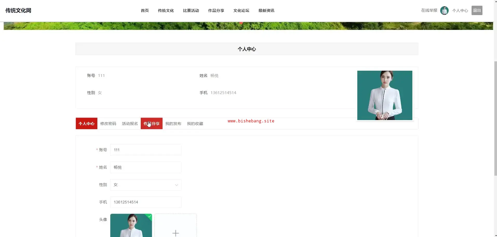Visit the 文化论坛 page

pyautogui.click(x=241, y=10)
